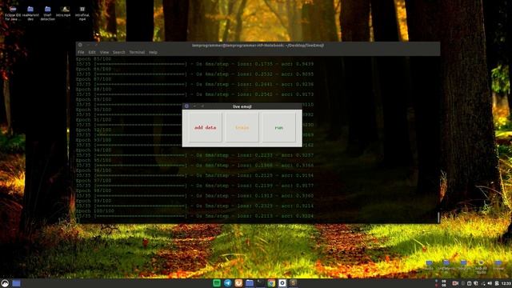The width and height of the screenshot is (512, 288).
Task: Click the red camera recording tray icon
Action: 455,283
